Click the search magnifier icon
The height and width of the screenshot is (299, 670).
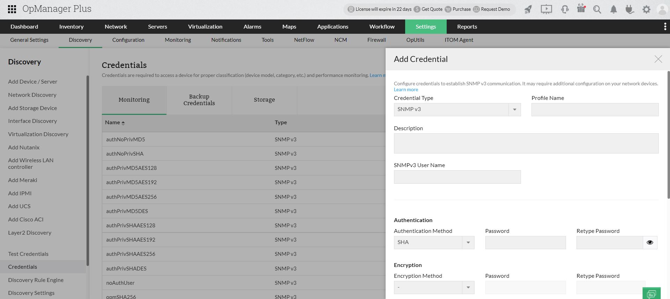(x=597, y=9)
